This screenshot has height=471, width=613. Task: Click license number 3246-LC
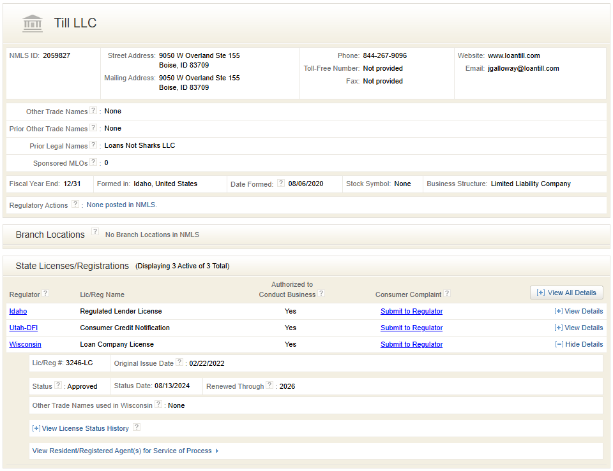pyautogui.click(x=79, y=363)
